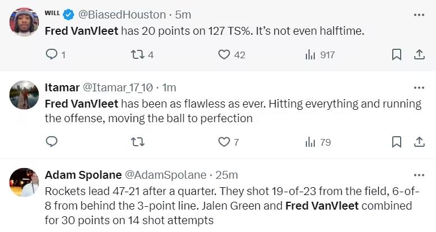Click Itamar's profile avatar picture
The width and height of the screenshot is (436, 232).
24,95
